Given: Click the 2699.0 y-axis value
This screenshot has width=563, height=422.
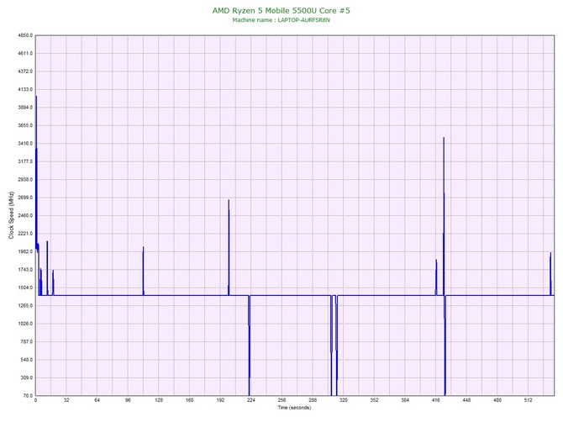Looking at the screenshot, I should point(25,198).
